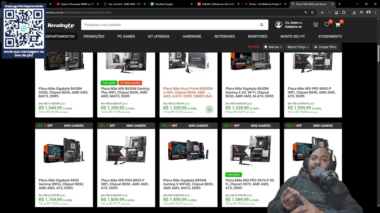Click MSI PRO B850-P WIFI board image
The width and height of the screenshot is (380, 213).
click(x=126, y=150)
